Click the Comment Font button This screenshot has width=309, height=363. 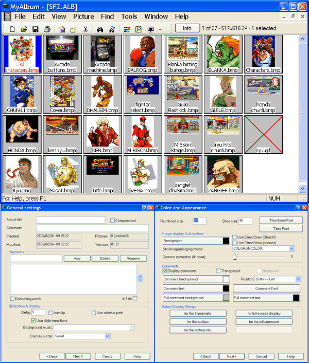pos(267,288)
